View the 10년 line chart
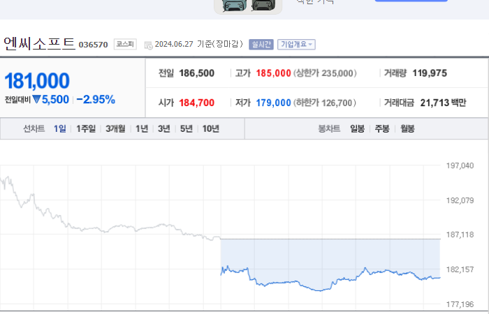This screenshot has height=314, width=489. (211, 128)
